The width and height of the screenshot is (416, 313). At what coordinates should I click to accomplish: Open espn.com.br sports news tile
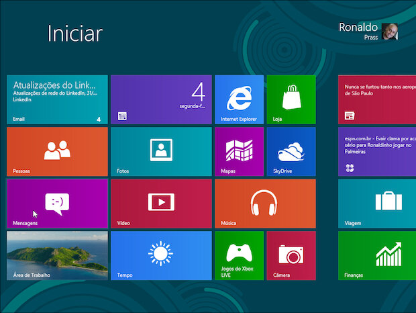tap(377, 152)
